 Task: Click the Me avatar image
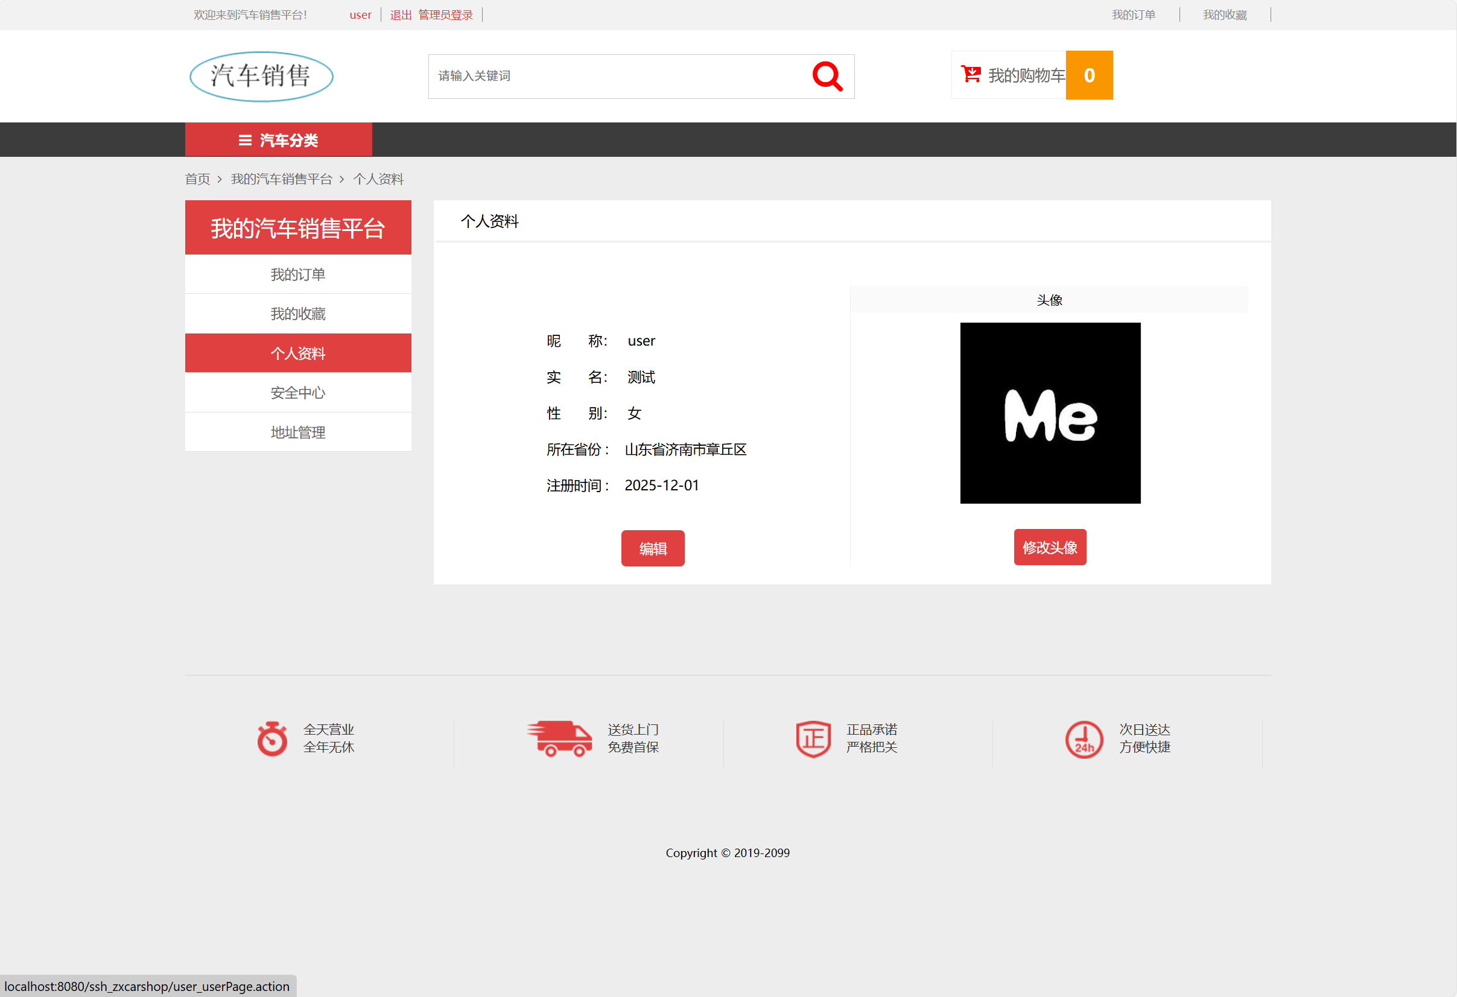pyautogui.click(x=1050, y=413)
